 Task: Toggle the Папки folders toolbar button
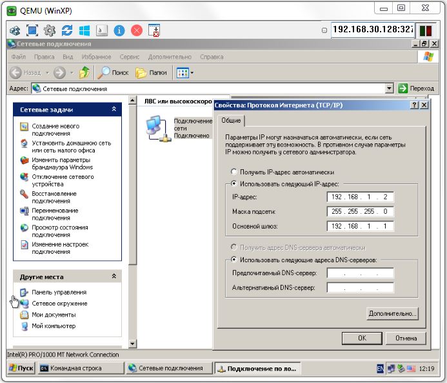(x=151, y=73)
